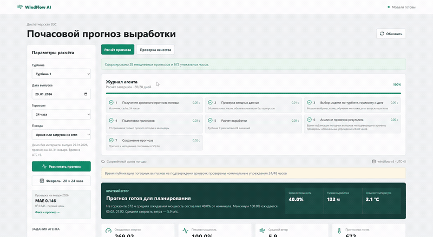Image resolution: width=433 pixels, height=237 pixels.
Task: Click the WindFlow AI brand name
Action: [x=38, y=7]
